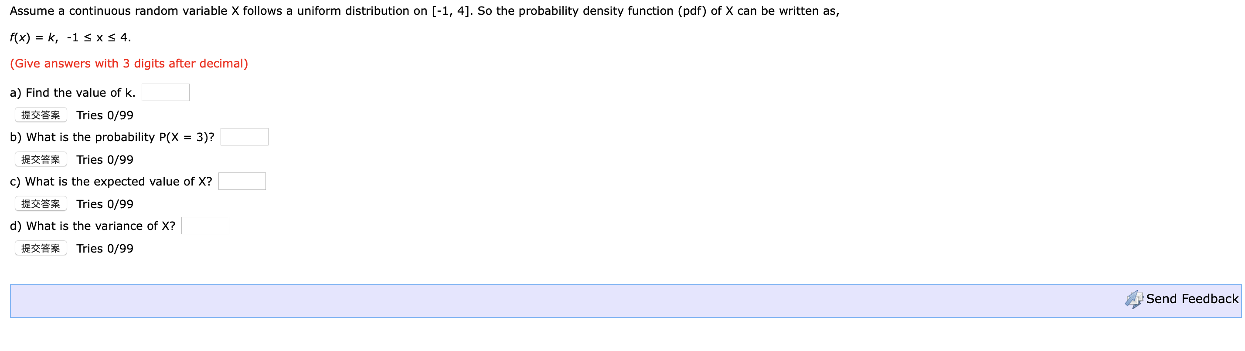
Task: Click the answer box for expected value of X
Action: (x=242, y=181)
